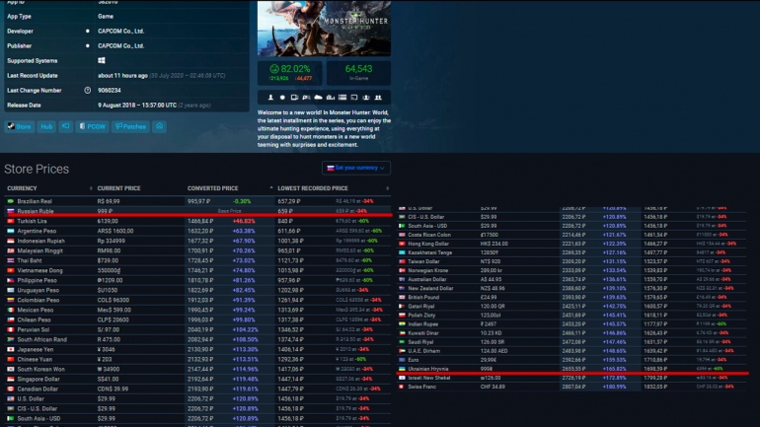Click the Windows logo under Supported Systems
Screen dimensions: 760x427
(102, 60)
